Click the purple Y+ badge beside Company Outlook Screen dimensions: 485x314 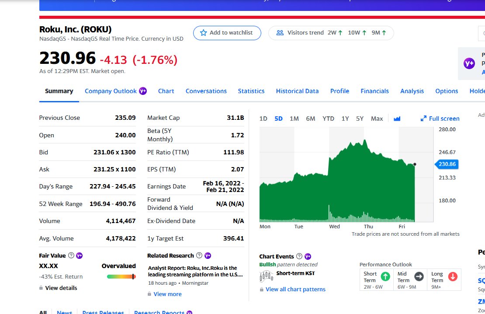143,91
